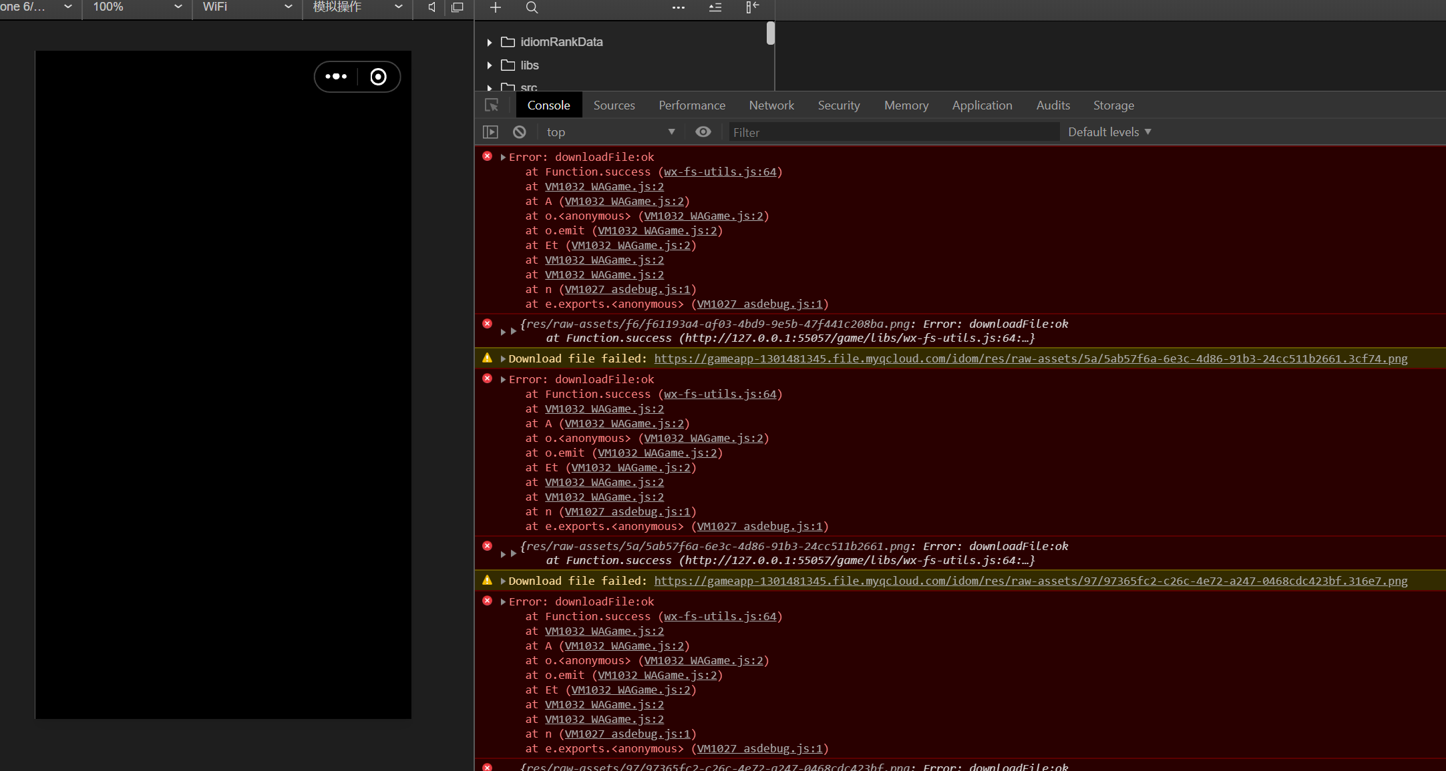Click the detach simulator window icon

click(x=458, y=7)
